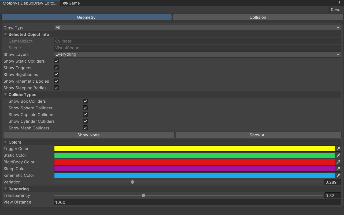Collapse the Selected Object Info section

(x=5, y=34)
